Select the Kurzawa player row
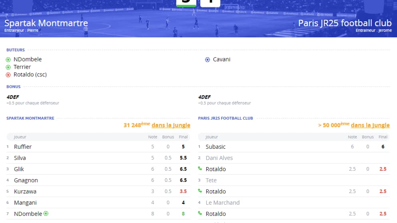This screenshot has width=397, height=223. pyautogui.click(x=25, y=191)
